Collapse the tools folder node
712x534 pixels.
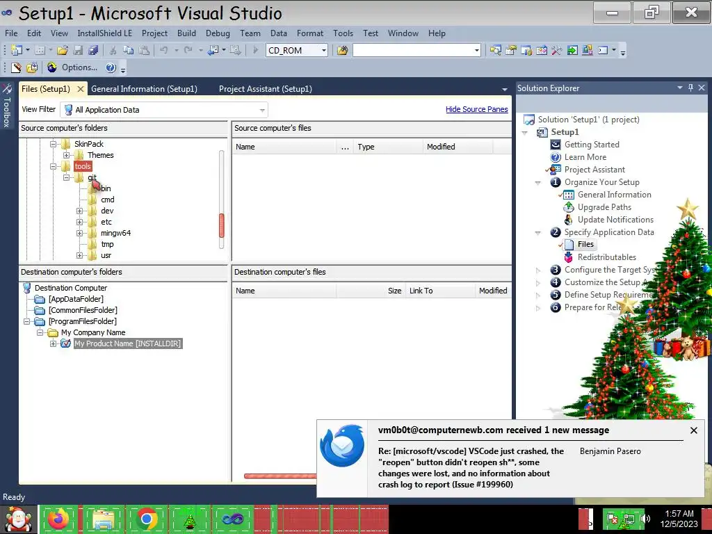[53, 166]
